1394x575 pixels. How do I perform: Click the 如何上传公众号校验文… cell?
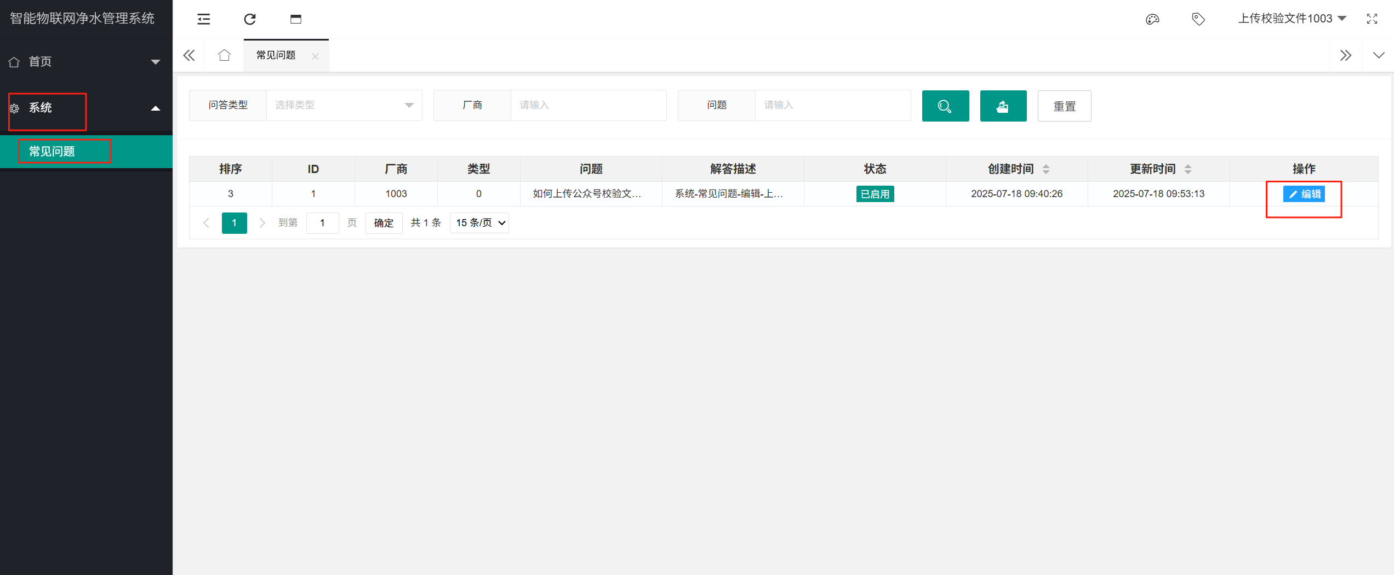pos(591,194)
